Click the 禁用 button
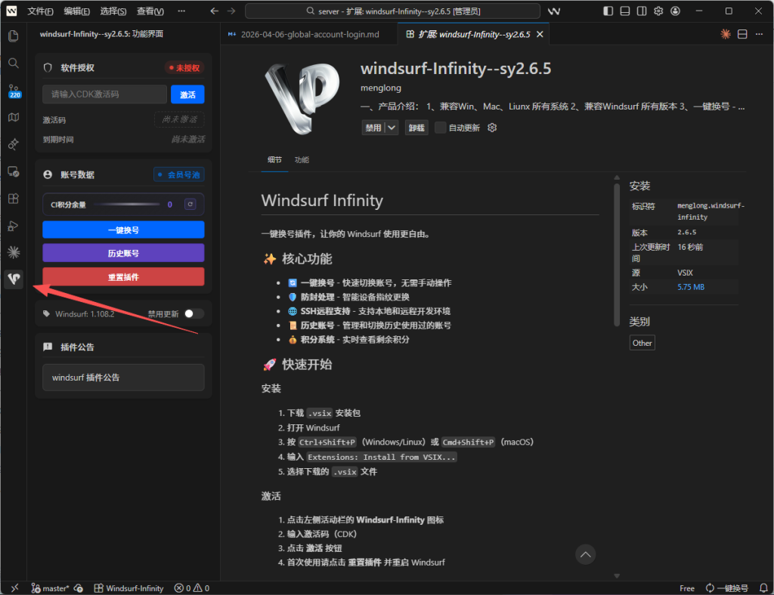This screenshot has height=595, width=774. (373, 128)
